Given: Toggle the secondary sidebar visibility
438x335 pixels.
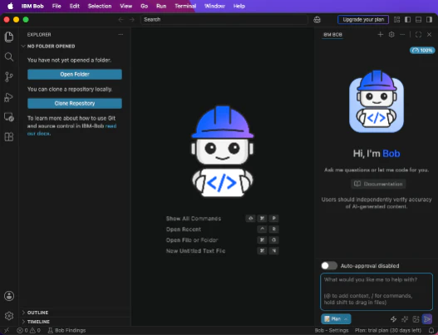Looking at the screenshot, I should (430, 20).
